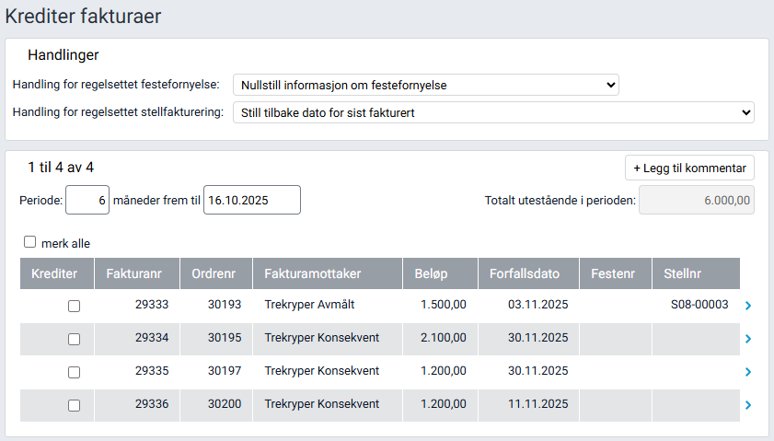Check Krediter box for invoice 29335

[74, 372]
